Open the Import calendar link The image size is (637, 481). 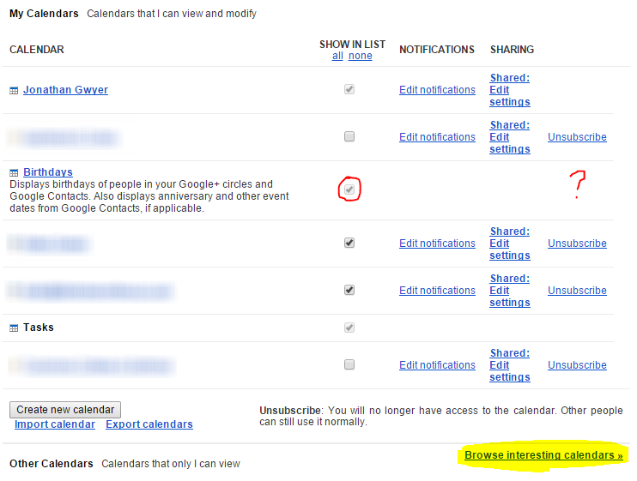[55, 424]
